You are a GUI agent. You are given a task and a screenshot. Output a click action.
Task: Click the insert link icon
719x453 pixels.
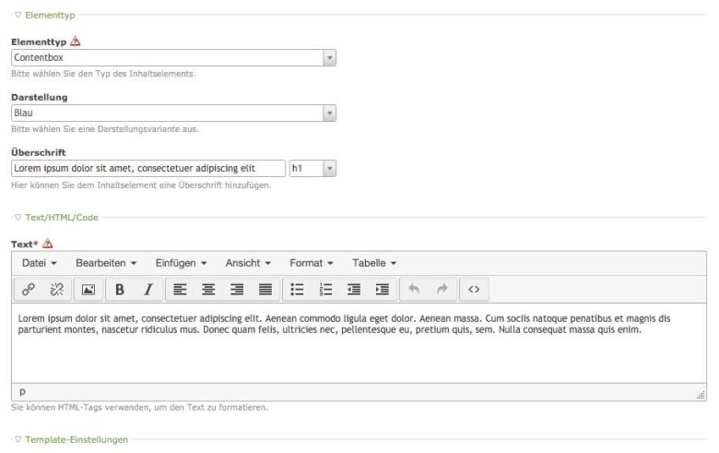click(28, 289)
